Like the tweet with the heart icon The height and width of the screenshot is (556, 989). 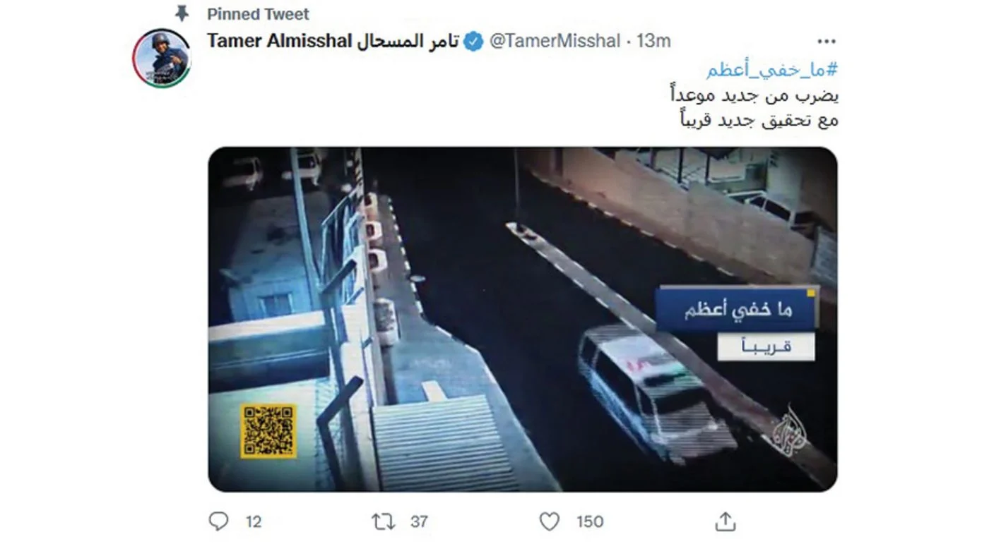click(550, 521)
